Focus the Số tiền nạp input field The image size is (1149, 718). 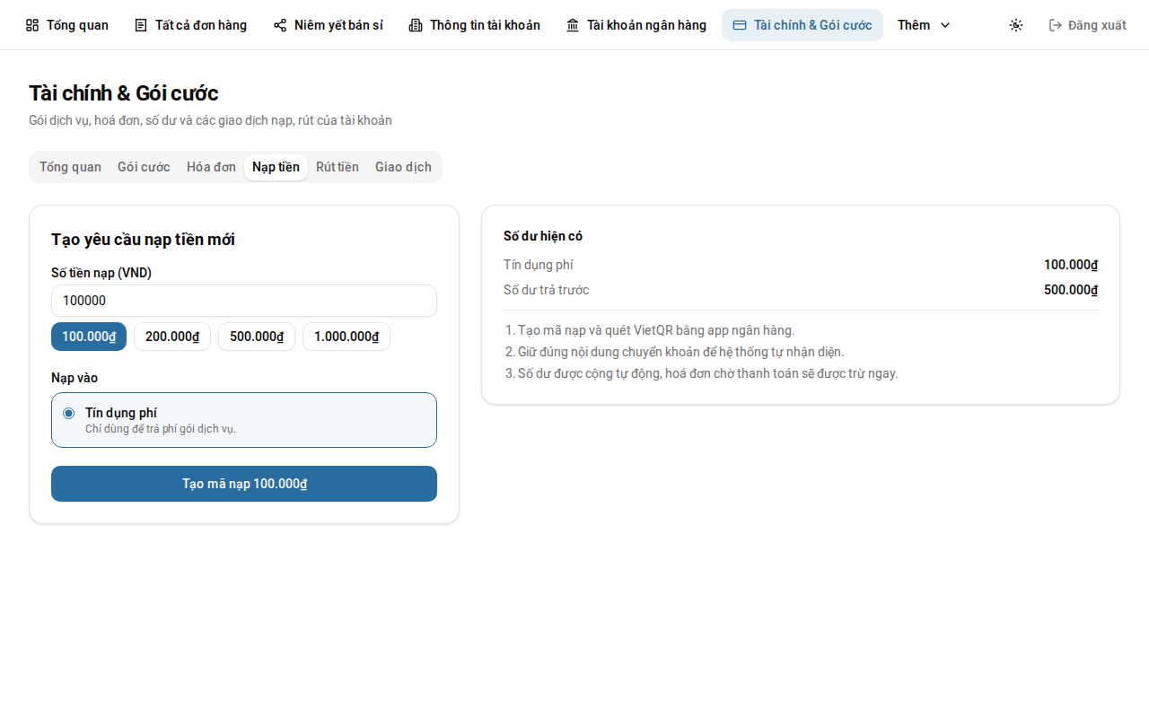[244, 301]
